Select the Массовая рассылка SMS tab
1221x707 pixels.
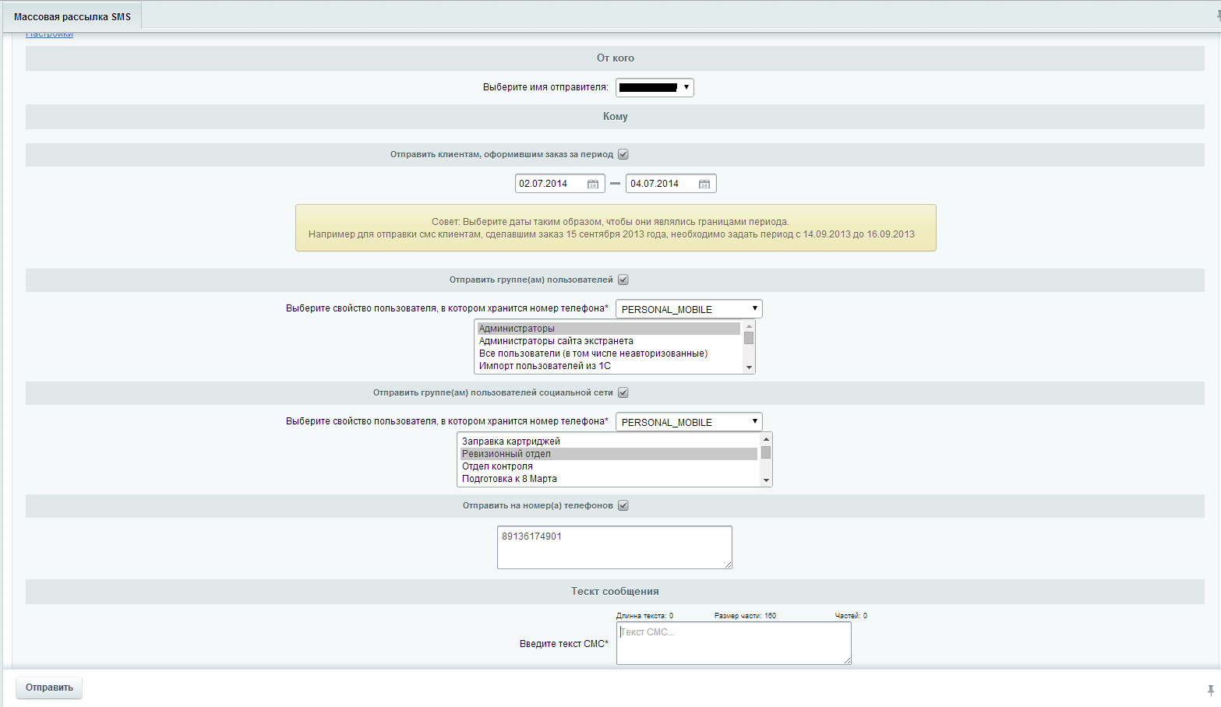point(72,16)
